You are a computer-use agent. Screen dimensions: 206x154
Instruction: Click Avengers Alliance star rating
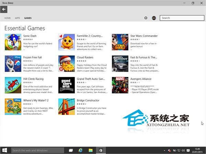[135, 82]
